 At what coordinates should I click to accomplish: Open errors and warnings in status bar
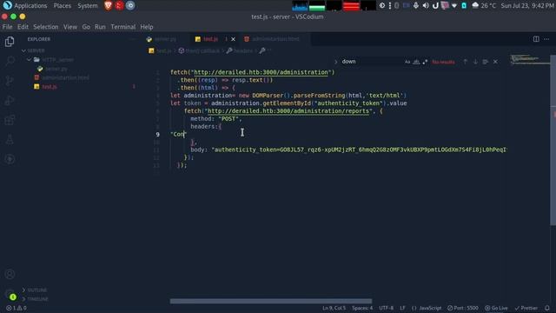(17, 308)
